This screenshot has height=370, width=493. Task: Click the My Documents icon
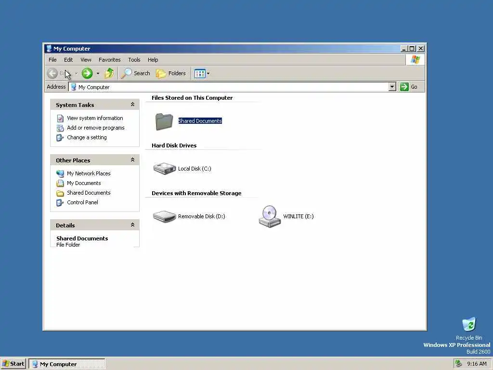tap(60, 184)
